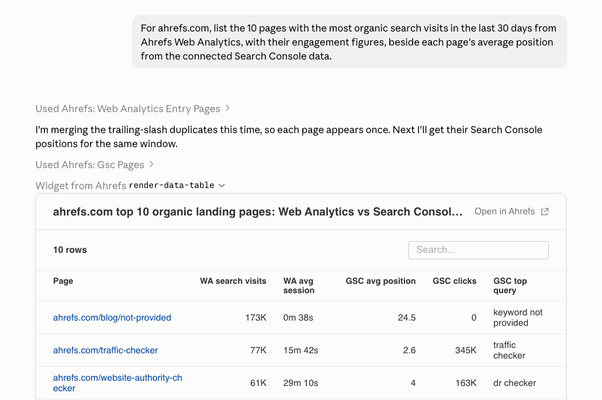
Task: Select the keyword not provided query cell
Action: click(518, 318)
